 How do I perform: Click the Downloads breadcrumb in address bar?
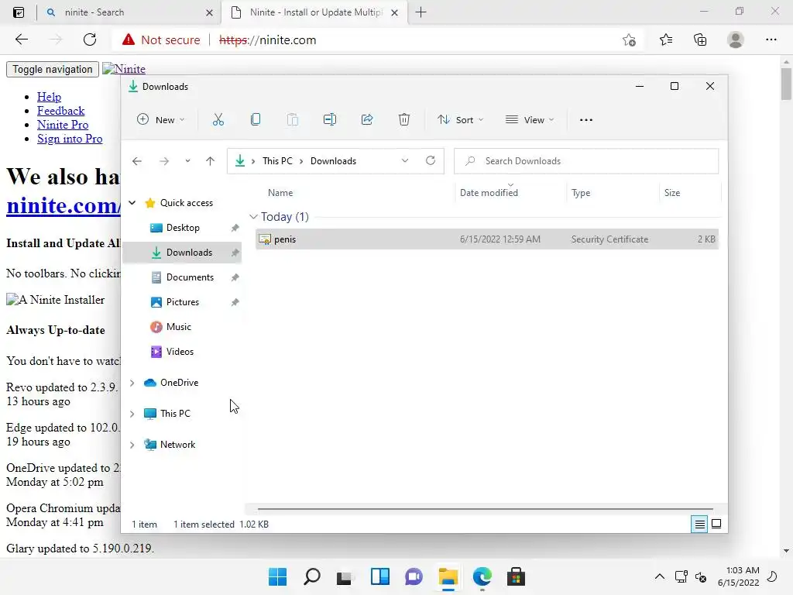pos(333,161)
